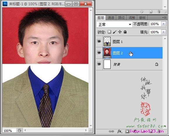Viewport: 169px width, 136px height.
Task: Click the new item icon in upper panel
Action: click(151, 12)
